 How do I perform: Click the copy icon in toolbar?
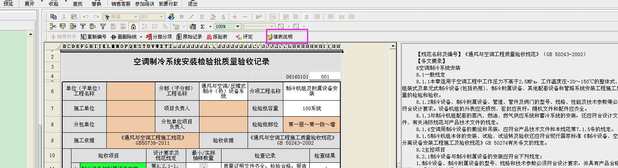pos(54,17)
